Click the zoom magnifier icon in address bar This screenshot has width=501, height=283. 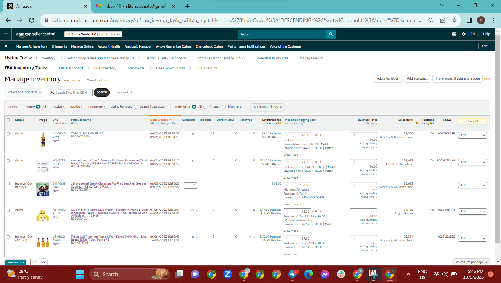click(431, 21)
